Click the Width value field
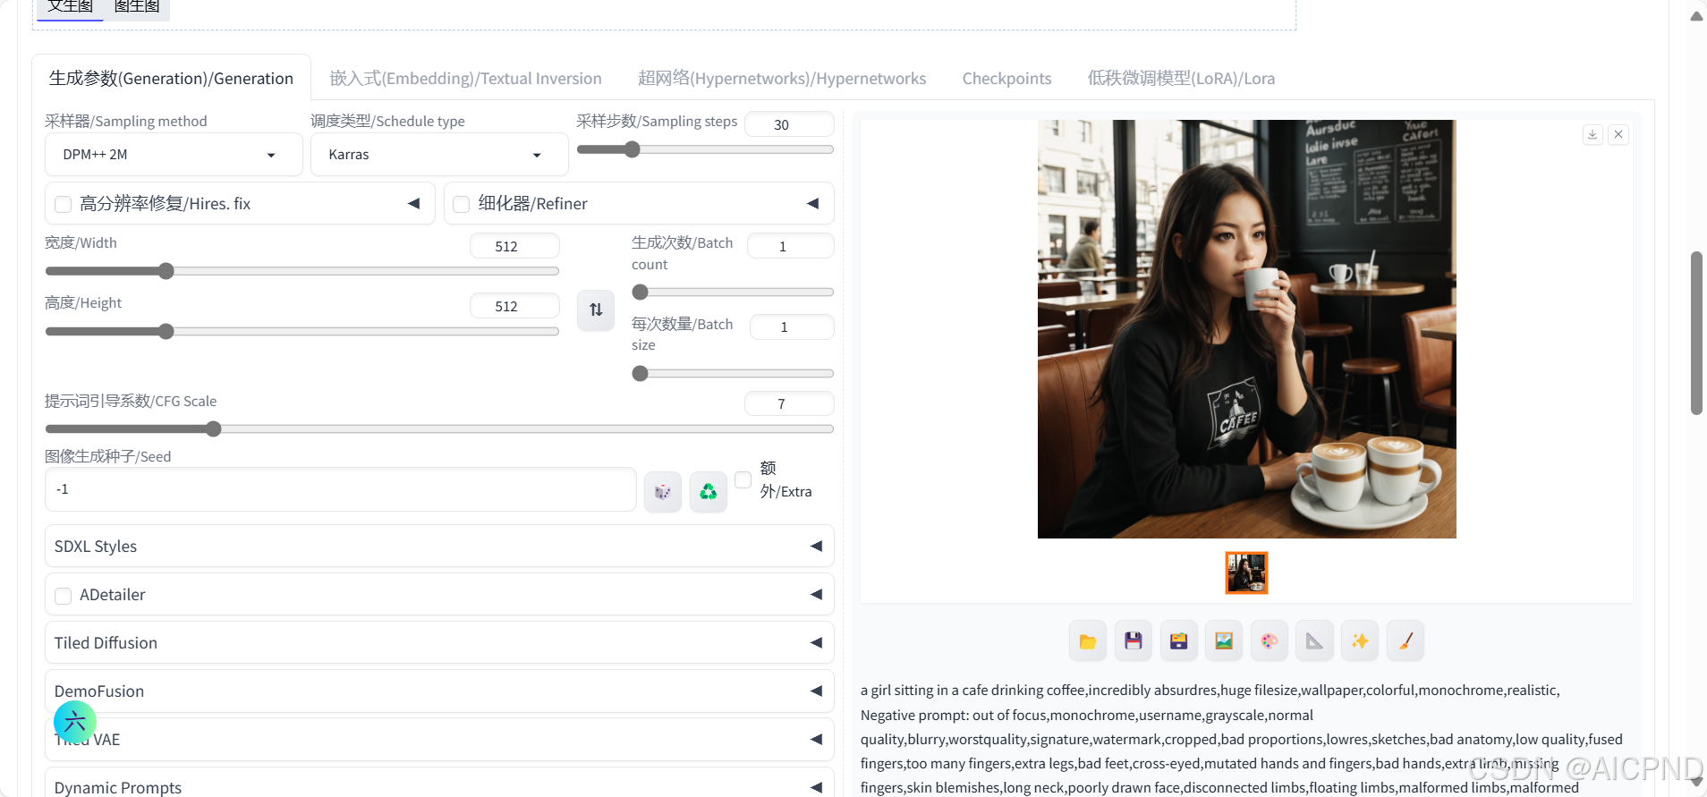 point(514,246)
